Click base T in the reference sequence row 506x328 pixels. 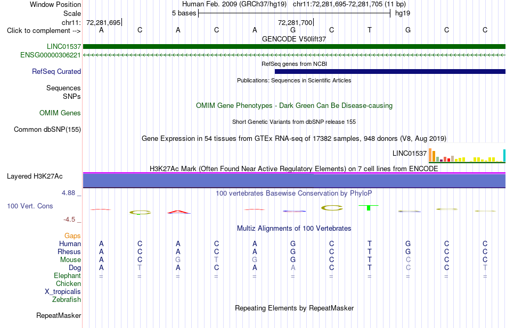click(x=370, y=30)
